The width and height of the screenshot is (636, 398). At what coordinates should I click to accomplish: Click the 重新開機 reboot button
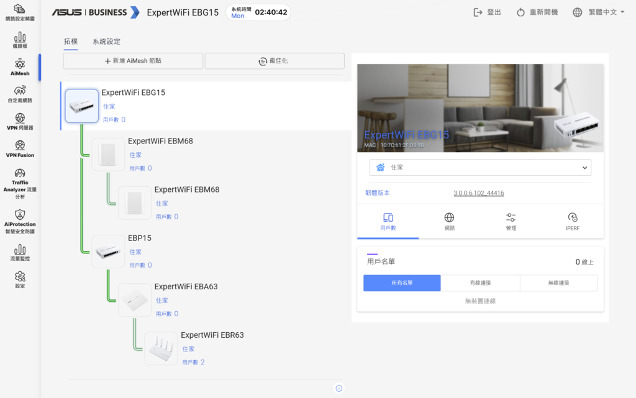point(537,12)
